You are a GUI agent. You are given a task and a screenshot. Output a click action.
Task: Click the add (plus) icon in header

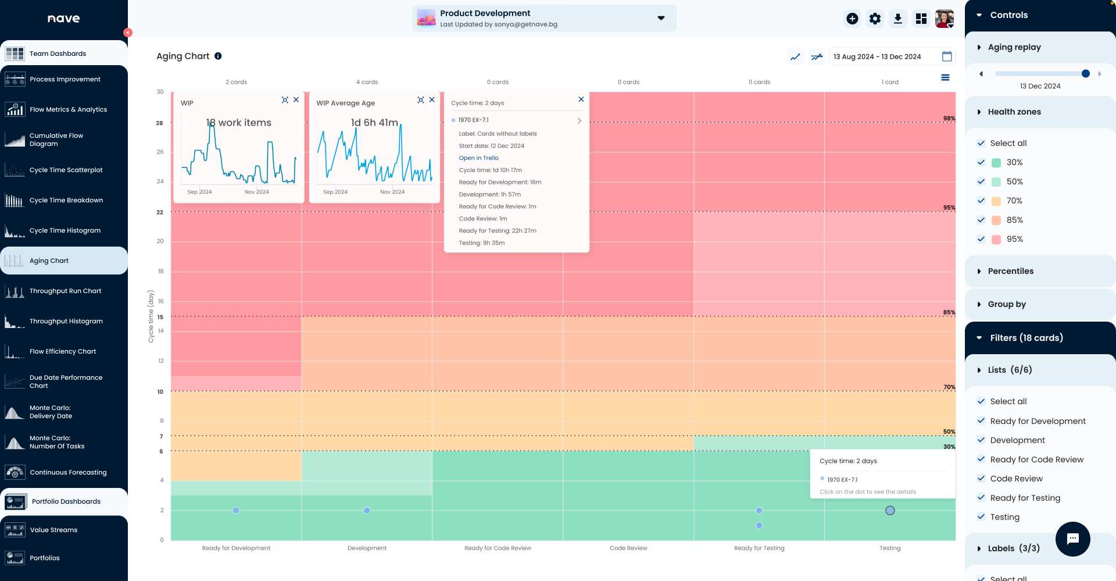click(x=852, y=19)
